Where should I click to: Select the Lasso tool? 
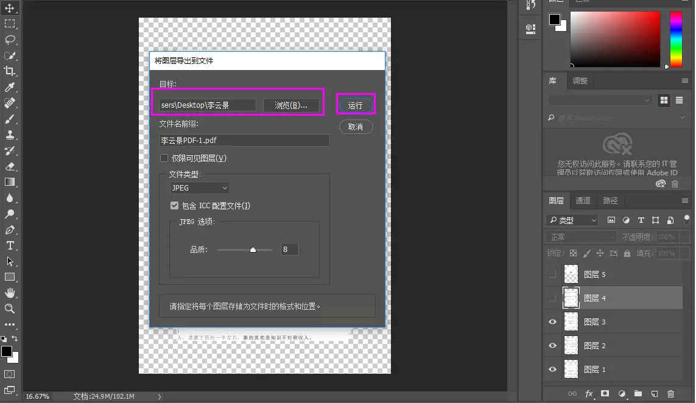[10, 40]
